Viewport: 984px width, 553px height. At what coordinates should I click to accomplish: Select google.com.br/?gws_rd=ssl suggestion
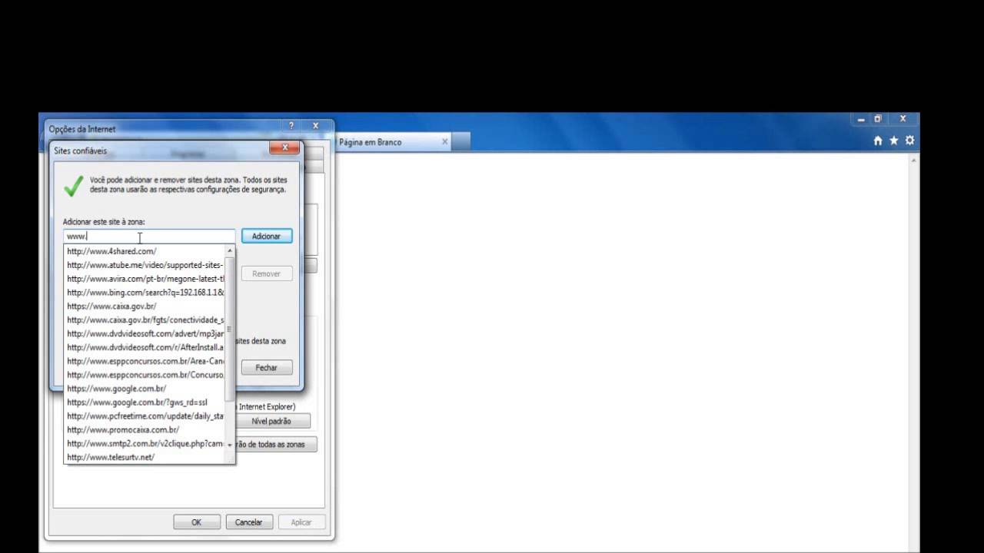tap(145, 402)
